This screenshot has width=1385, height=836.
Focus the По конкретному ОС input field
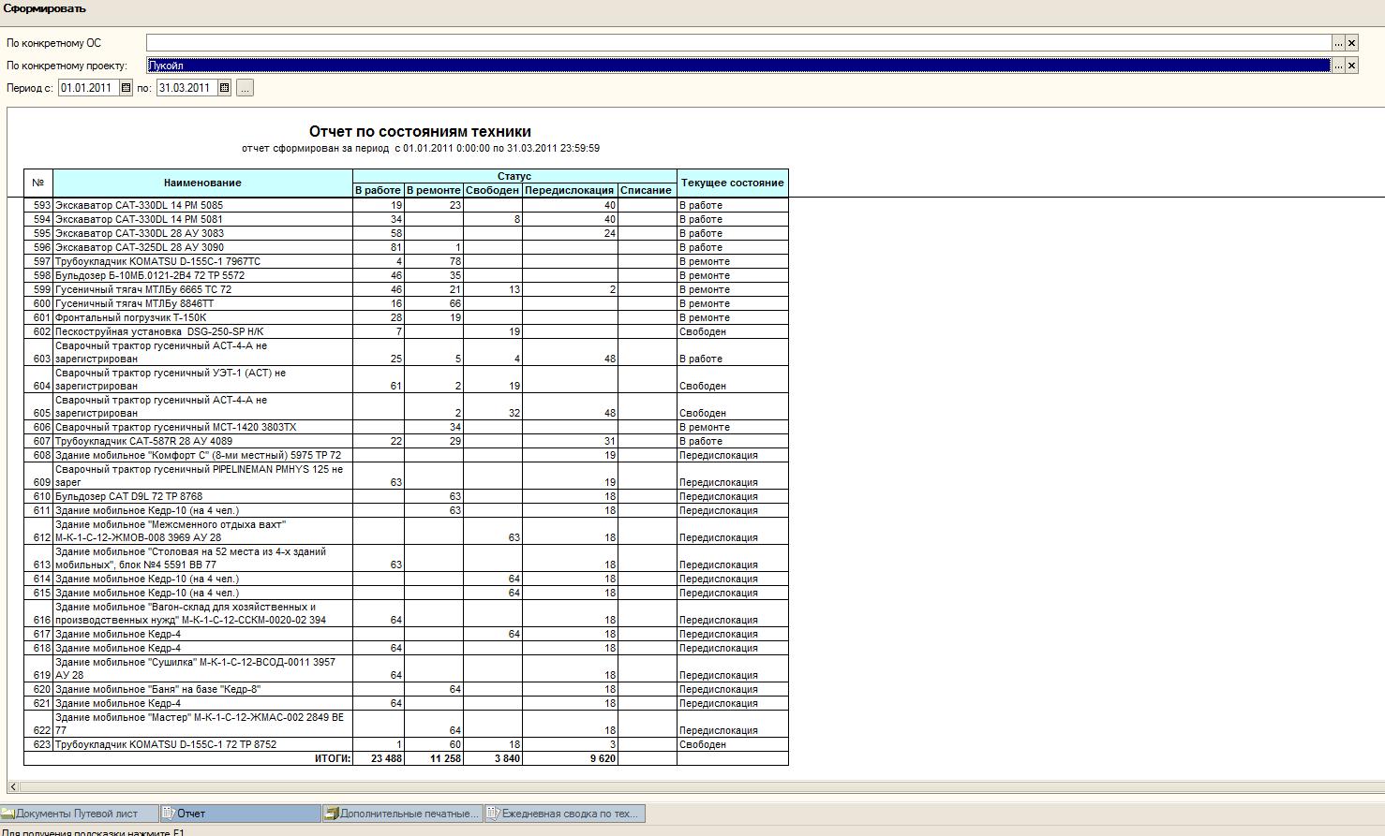[738, 43]
